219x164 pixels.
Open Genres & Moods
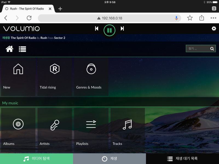[x=91, y=69]
